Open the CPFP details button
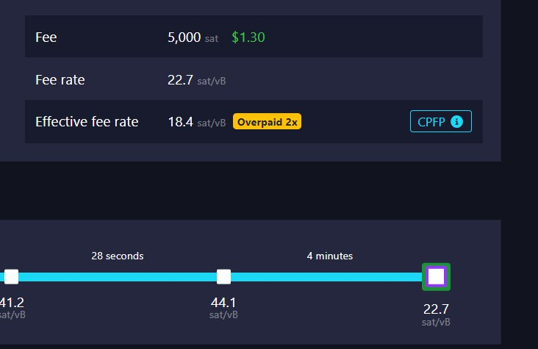This screenshot has height=349, width=538. 440,121
